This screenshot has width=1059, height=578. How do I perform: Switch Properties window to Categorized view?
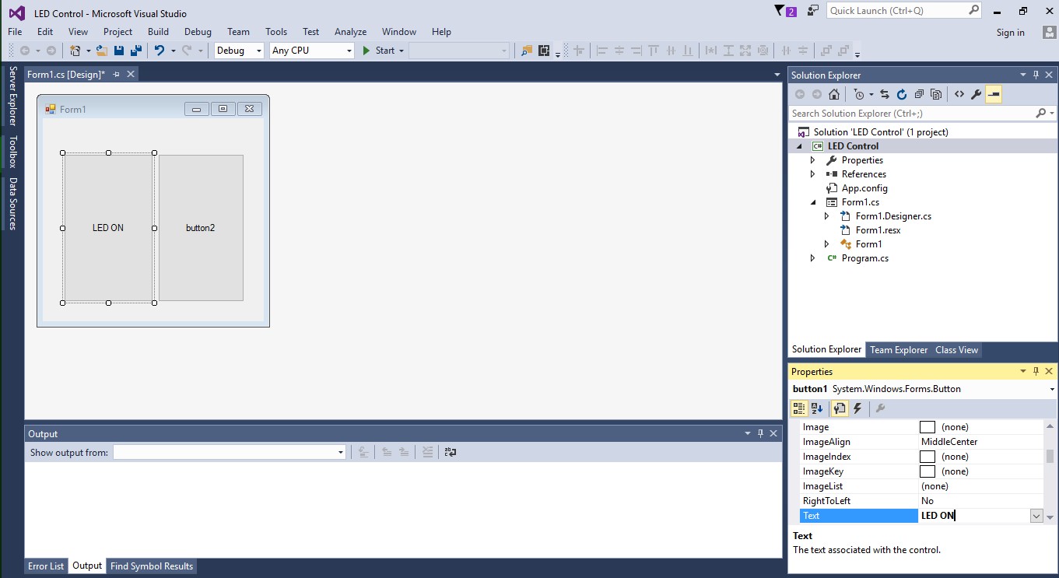point(799,408)
